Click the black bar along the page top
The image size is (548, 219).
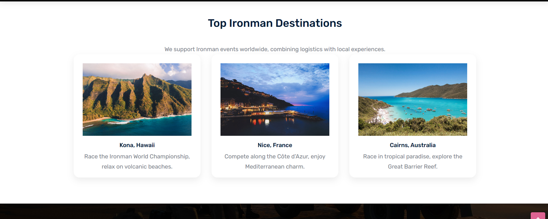(x=274, y=1)
